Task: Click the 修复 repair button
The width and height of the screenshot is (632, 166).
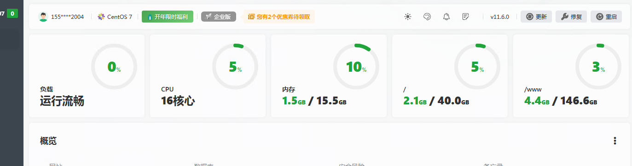Action: pos(571,17)
